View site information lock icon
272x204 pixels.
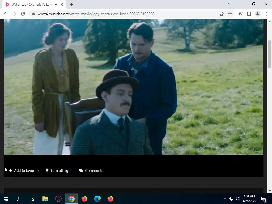coord(33,14)
